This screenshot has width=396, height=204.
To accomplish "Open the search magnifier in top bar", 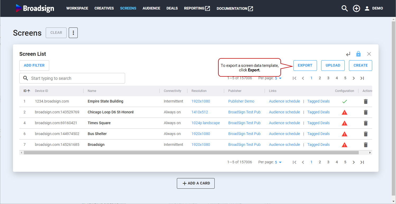I will (344, 8).
